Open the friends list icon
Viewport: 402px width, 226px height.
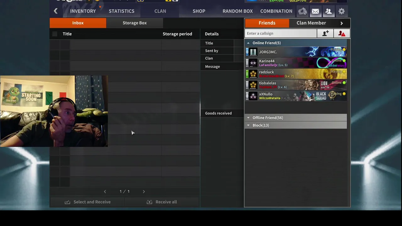tap(329, 11)
